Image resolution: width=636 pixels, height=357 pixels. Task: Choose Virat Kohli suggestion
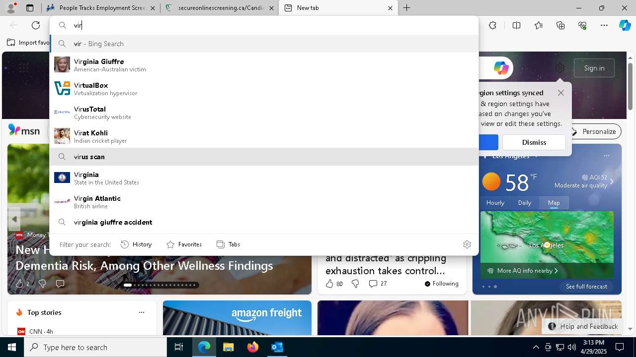264,136
